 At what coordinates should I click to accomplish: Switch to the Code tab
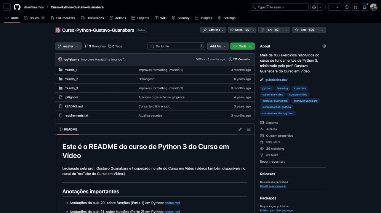(x=12, y=18)
